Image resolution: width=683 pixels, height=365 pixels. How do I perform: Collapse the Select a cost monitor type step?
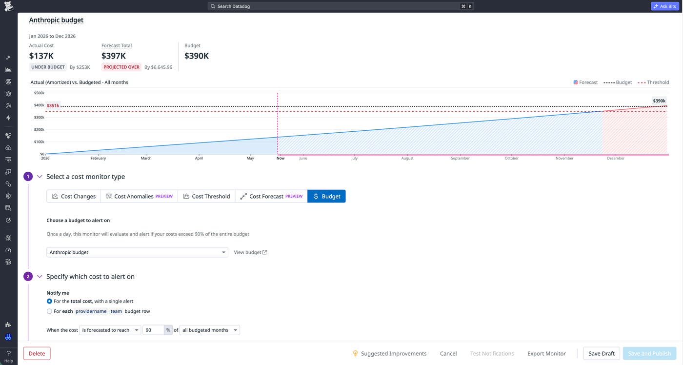point(40,177)
